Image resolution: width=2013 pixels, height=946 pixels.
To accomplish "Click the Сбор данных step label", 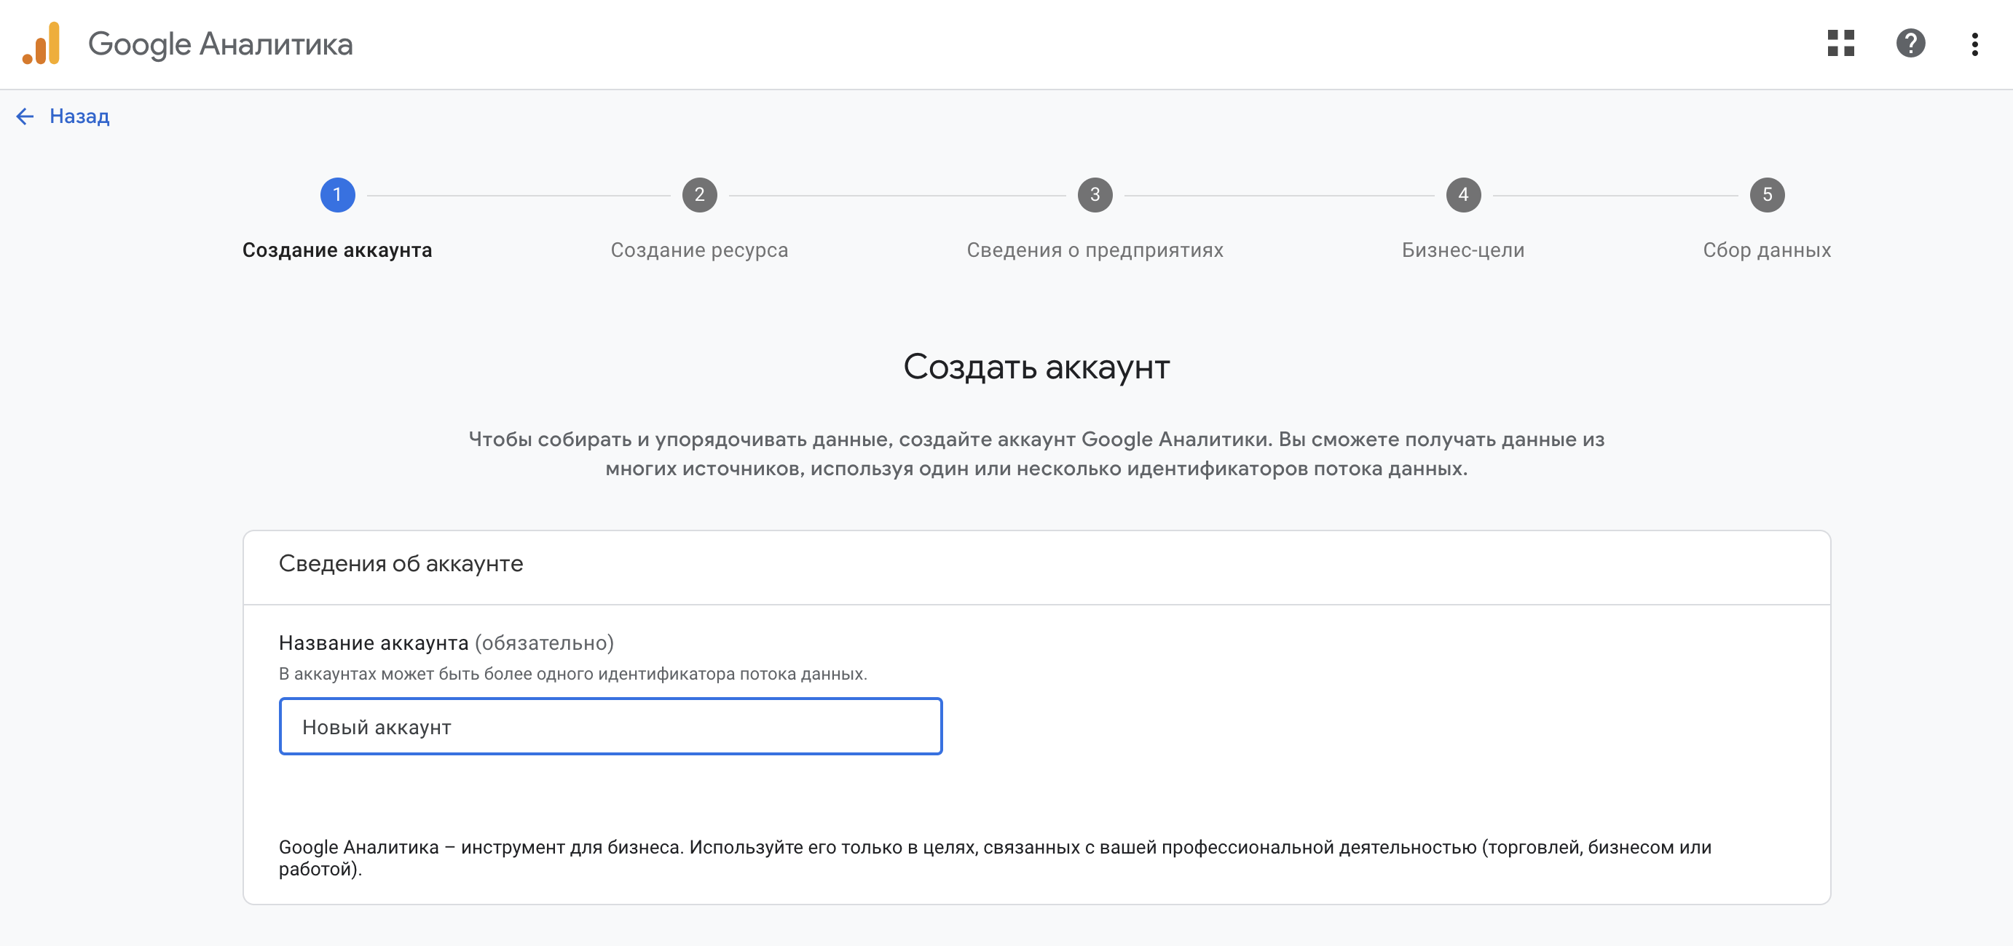I will [x=1767, y=250].
